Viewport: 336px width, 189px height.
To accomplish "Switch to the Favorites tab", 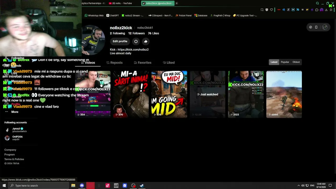I will click(x=143, y=63).
